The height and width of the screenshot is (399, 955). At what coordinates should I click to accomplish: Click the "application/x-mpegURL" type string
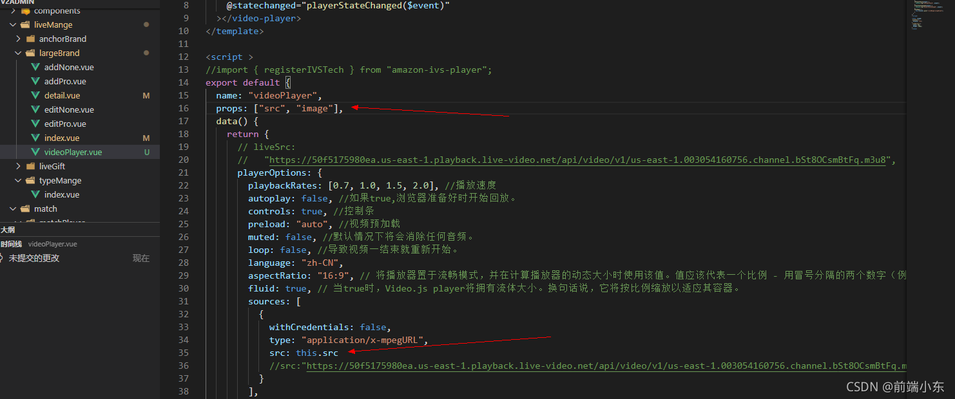362,340
